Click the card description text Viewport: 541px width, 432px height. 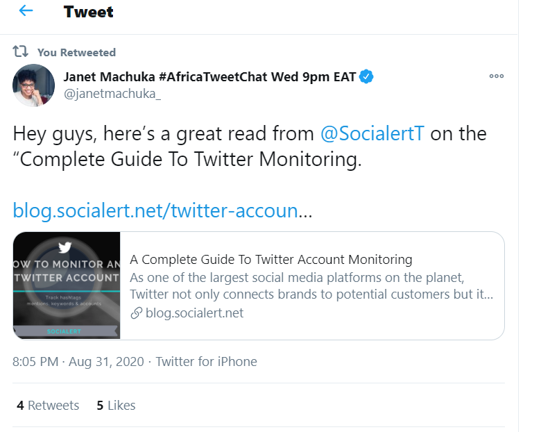311,286
